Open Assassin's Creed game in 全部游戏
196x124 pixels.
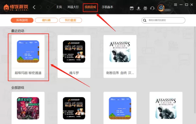tap(166, 108)
